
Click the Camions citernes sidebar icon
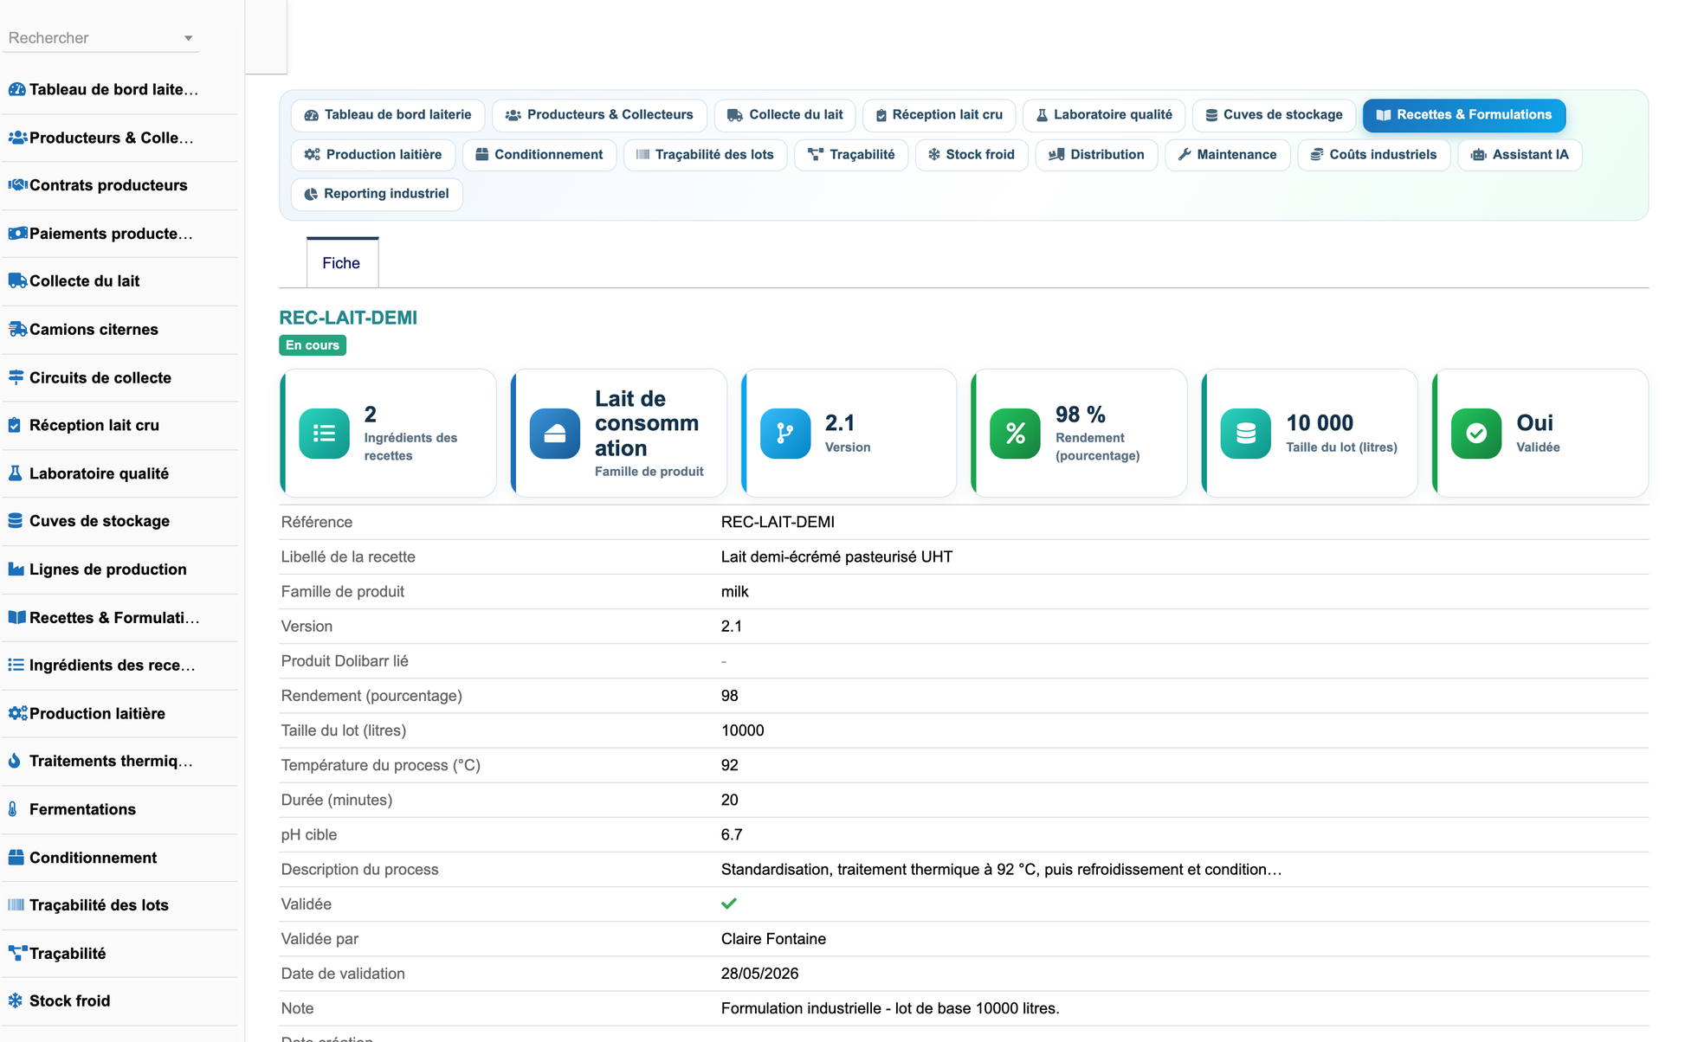[x=17, y=330]
